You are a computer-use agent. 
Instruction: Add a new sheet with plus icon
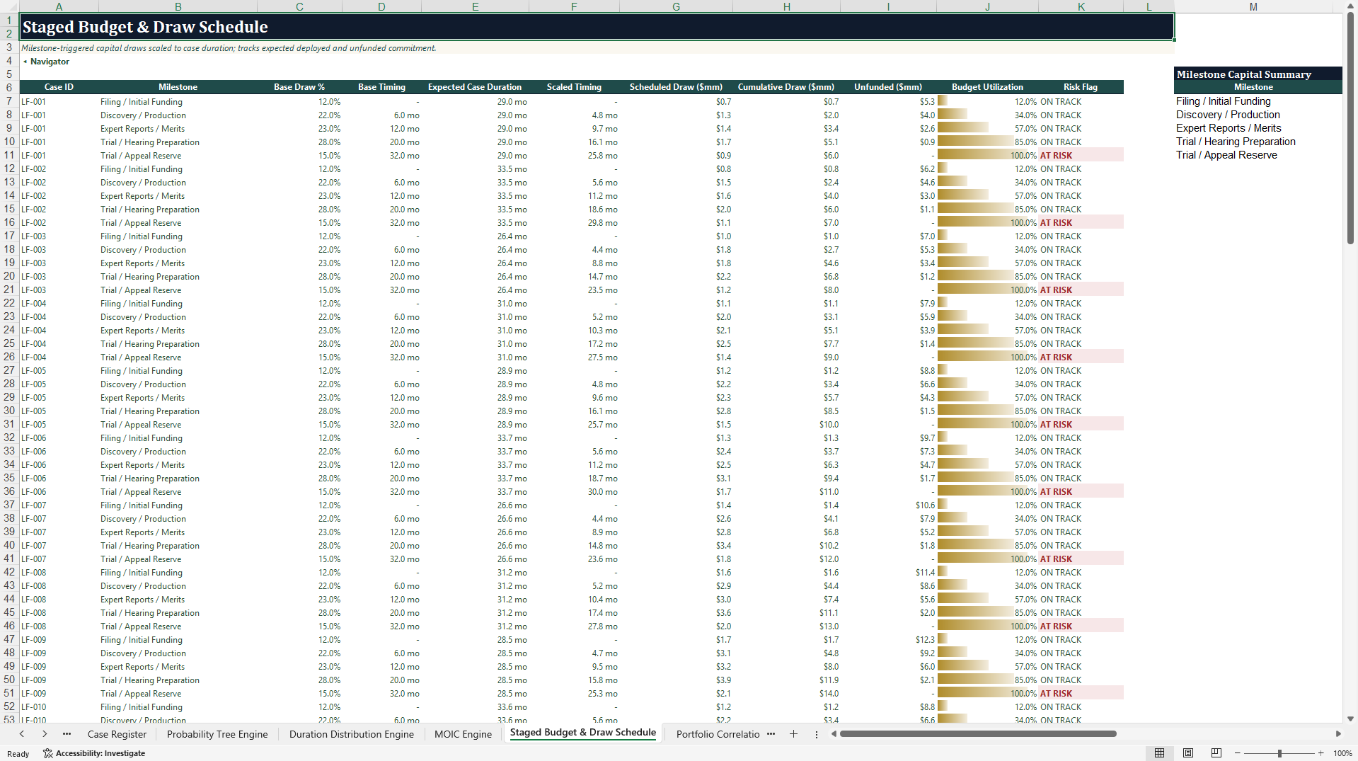coord(793,734)
